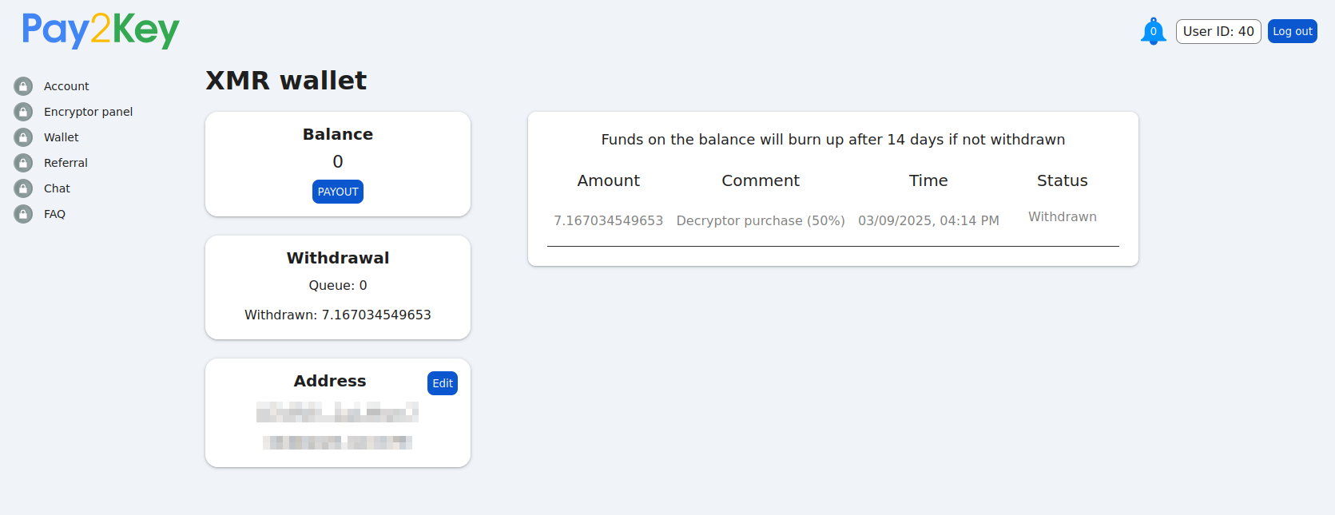Viewport: 1335px width, 515px height.
Task: Open the notifications bell
Action: coord(1153,32)
